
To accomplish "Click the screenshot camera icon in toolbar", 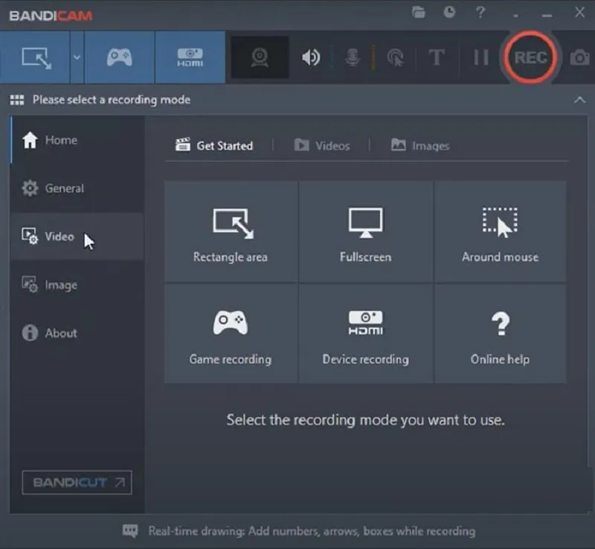I will point(581,57).
